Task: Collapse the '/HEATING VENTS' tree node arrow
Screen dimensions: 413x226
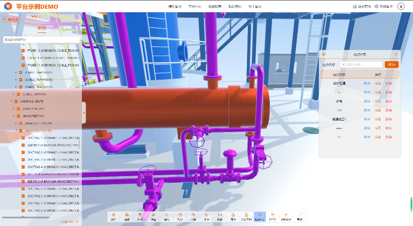Action: click(x=11, y=101)
